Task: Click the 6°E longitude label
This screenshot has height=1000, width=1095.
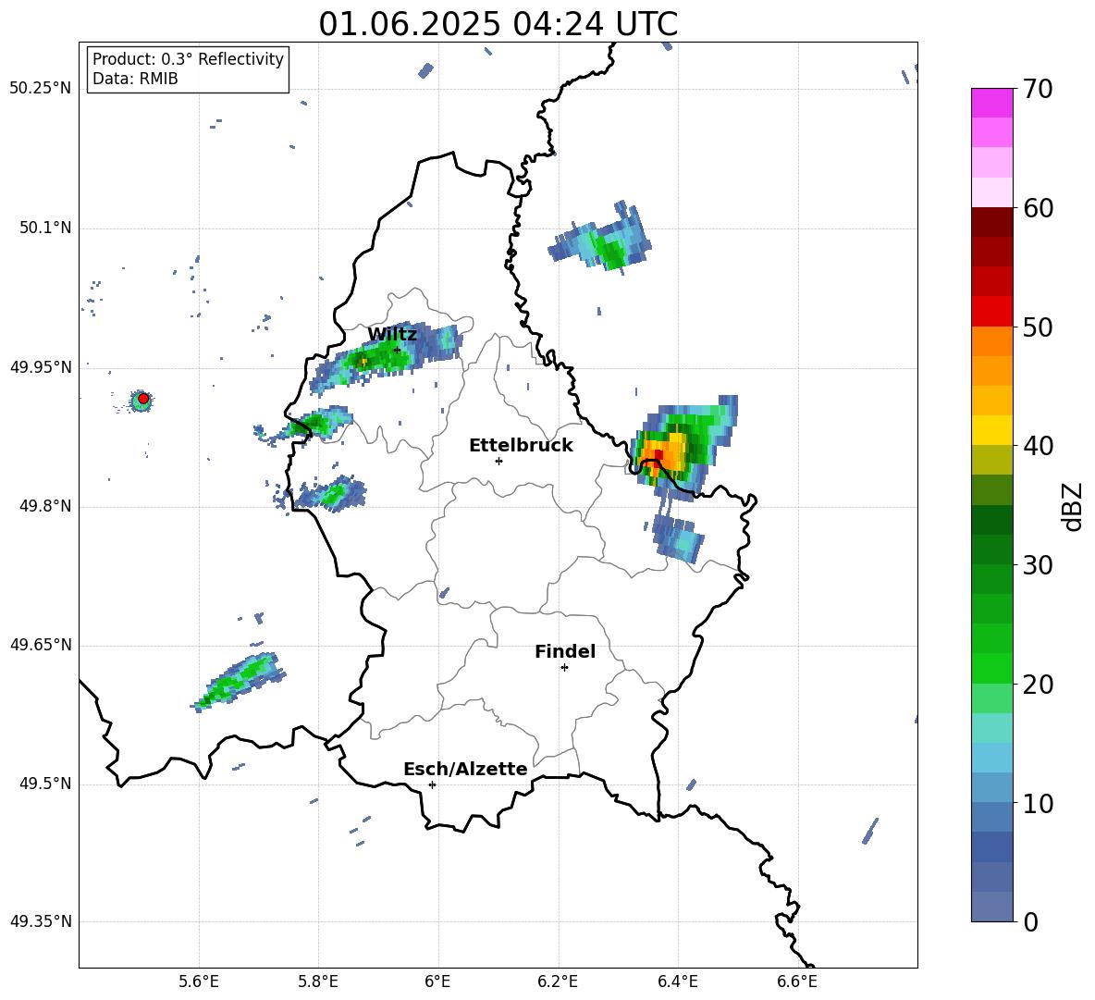Action: 437,981
